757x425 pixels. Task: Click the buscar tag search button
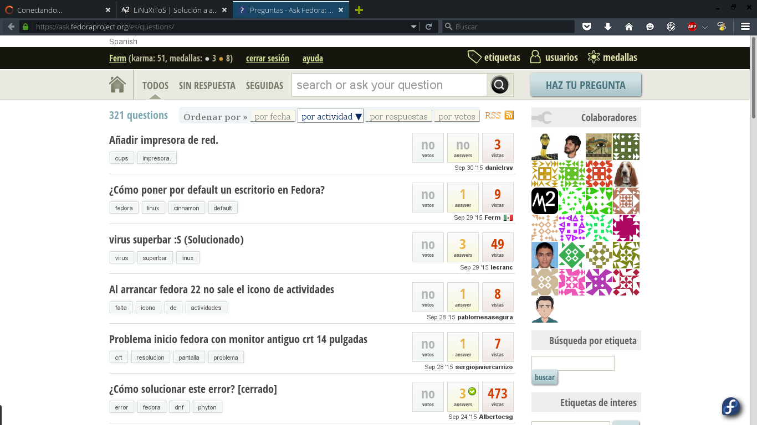coord(545,377)
